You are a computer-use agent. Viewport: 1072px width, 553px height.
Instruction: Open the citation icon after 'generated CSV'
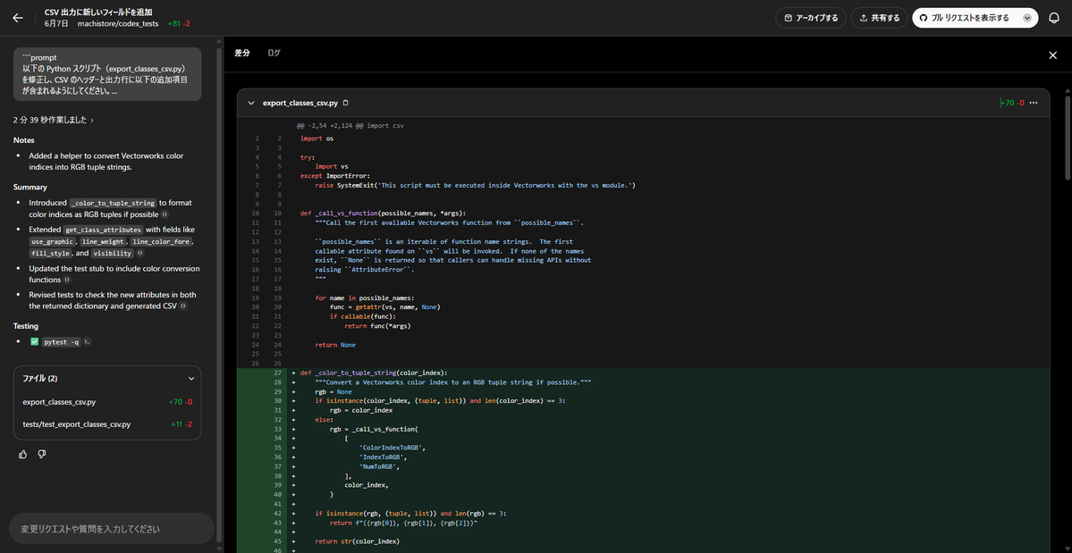(183, 306)
